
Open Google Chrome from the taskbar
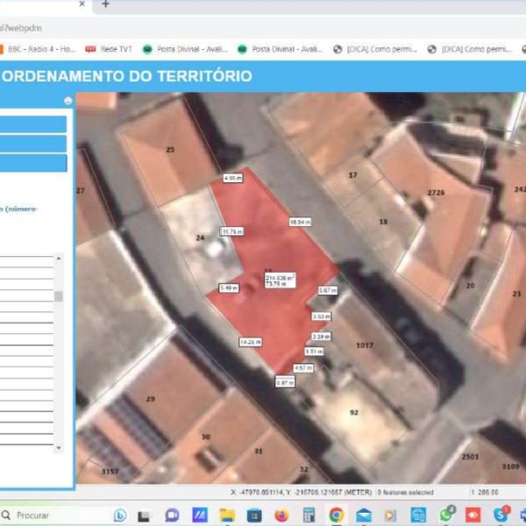(337, 515)
